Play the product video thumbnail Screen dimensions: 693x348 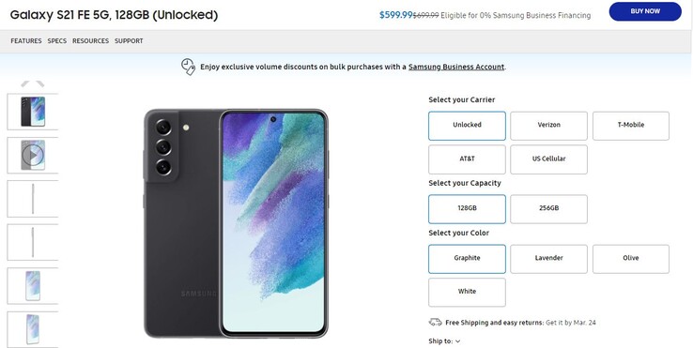(33, 155)
